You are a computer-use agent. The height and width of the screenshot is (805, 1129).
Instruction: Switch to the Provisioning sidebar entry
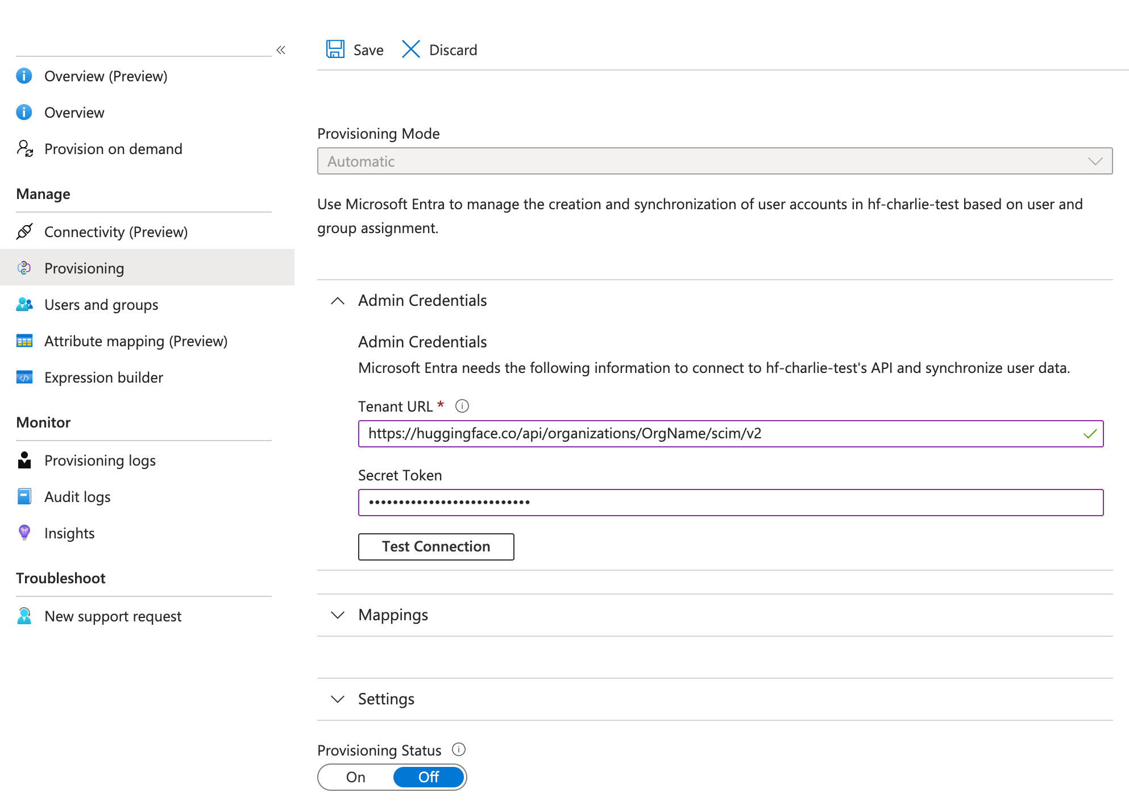(x=84, y=268)
